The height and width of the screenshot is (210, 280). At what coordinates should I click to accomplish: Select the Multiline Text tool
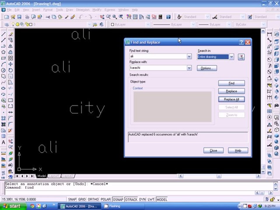point(3,142)
